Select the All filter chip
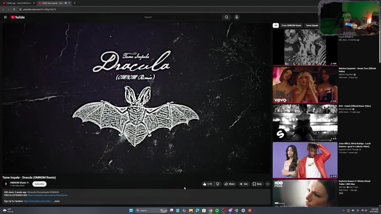 276,25
